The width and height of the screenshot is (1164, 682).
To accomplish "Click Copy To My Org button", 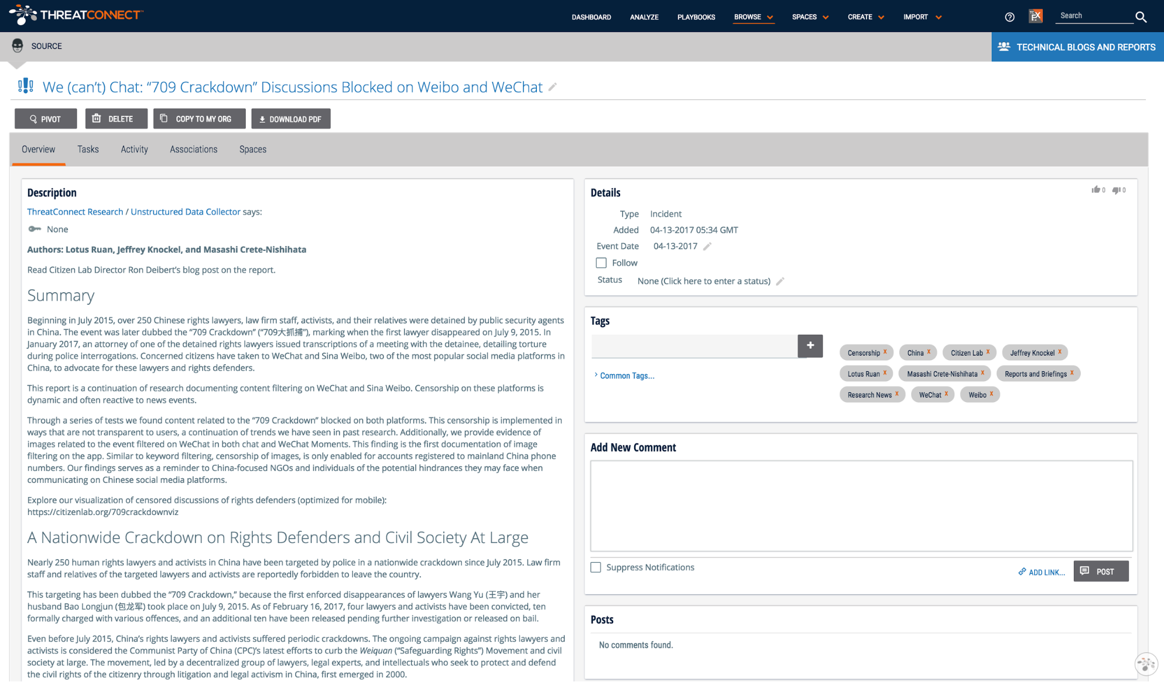I will pos(199,119).
